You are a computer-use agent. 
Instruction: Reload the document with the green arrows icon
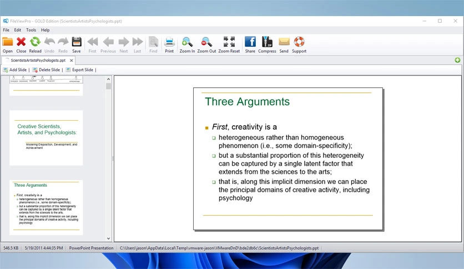coord(35,42)
